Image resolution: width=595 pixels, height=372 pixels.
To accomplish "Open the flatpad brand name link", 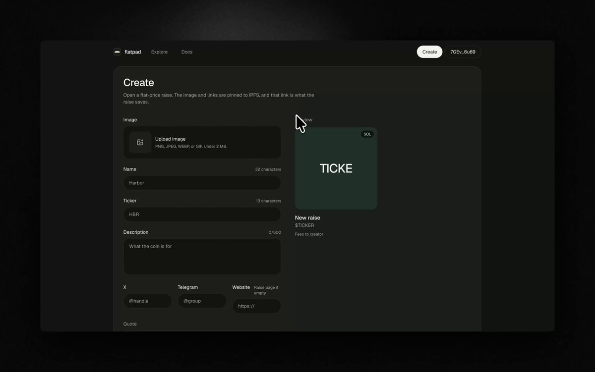I will click(x=133, y=52).
